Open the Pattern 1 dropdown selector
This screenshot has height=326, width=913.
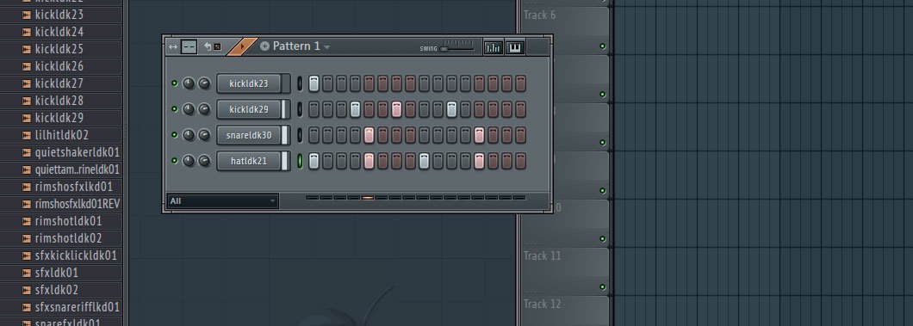pos(301,46)
